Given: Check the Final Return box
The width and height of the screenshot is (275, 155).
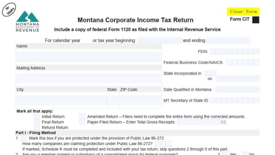Looking at the screenshot, I should click(x=37, y=122).
